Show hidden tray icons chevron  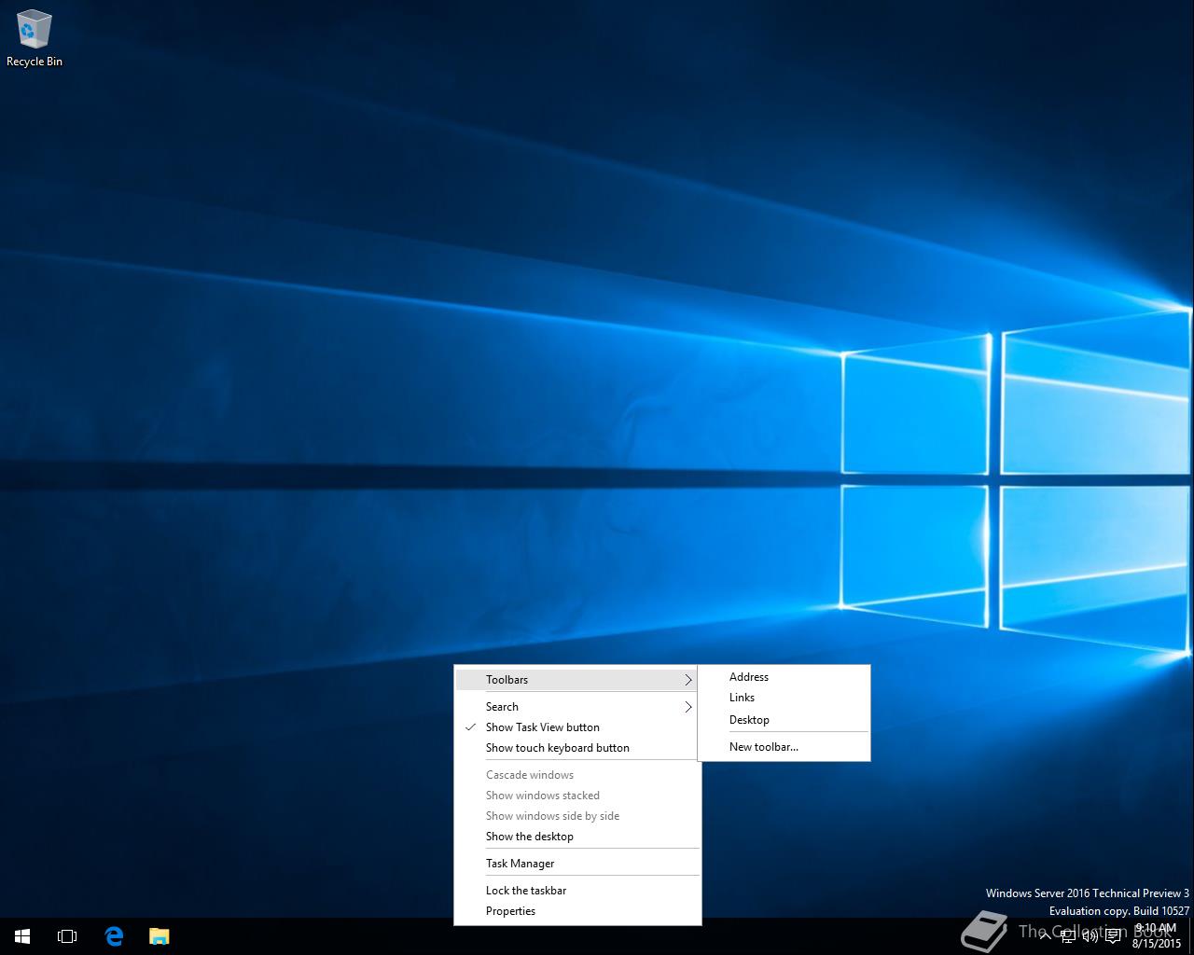point(1045,936)
